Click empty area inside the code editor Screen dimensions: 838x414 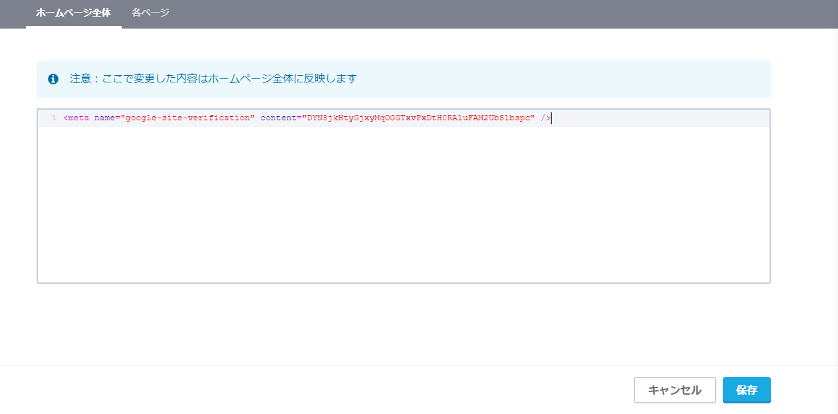click(403, 205)
